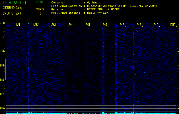Click the 1.0 frequency axis label
This screenshot has height=114, width=179.
2,51
